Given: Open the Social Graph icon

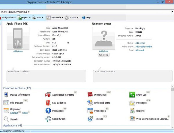Looking at the screenshot, I should 48,119.
